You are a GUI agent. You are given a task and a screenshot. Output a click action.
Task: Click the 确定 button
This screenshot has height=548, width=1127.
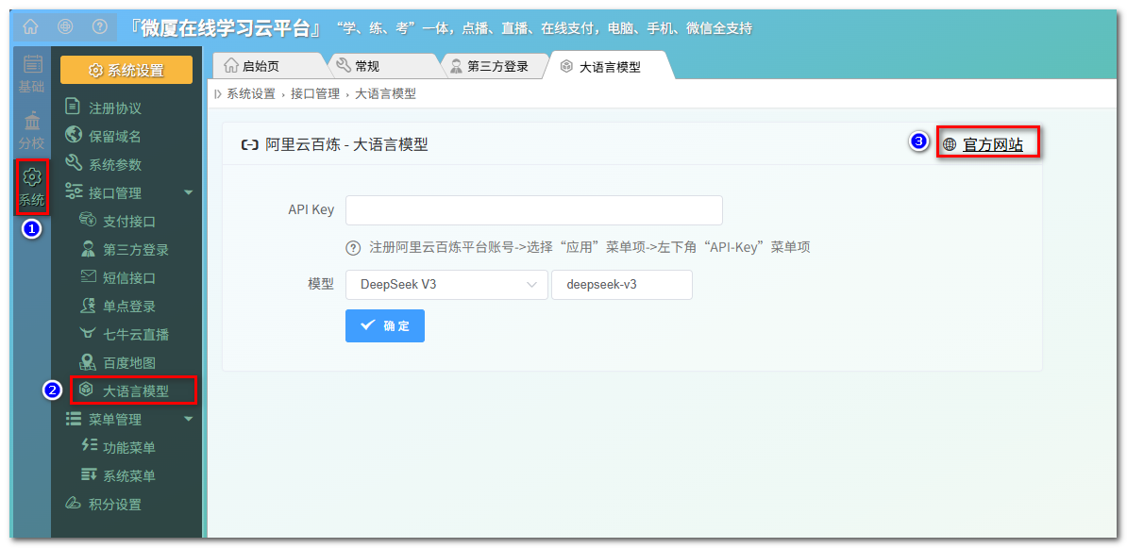[x=385, y=326]
